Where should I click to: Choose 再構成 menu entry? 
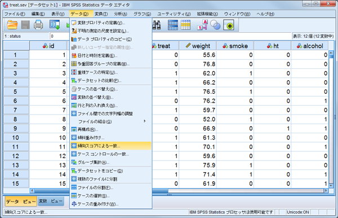click(x=111, y=129)
